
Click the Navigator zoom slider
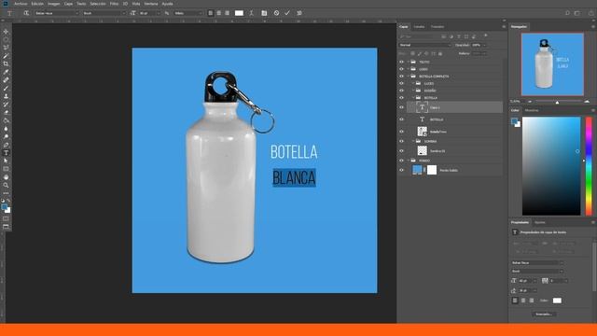(x=558, y=102)
